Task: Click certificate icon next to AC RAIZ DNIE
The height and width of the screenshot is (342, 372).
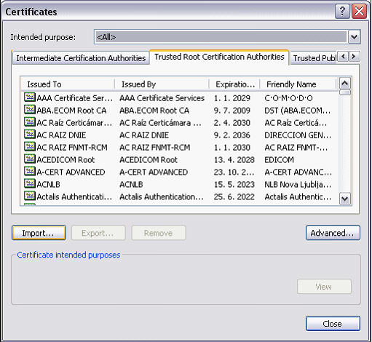Action: pos(30,135)
